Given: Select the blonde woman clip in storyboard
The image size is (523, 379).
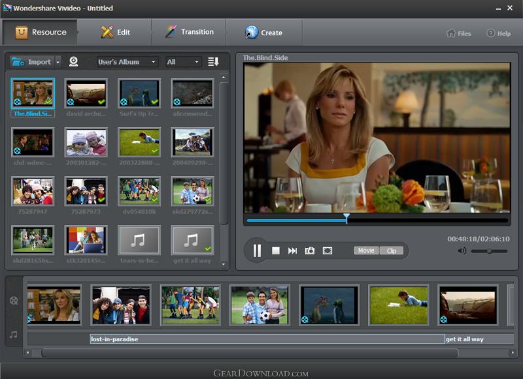Looking at the screenshot, I should (x=54, y=305).
